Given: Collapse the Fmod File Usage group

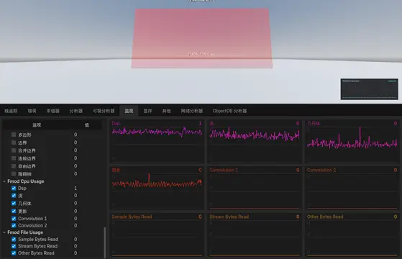Looking at the screenshot, I should pyautogui.click(x=4, y=232).
